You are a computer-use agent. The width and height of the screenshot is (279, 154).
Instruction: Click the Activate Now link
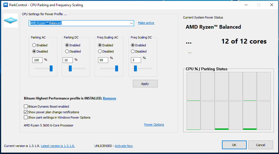(x=124, y=146)
